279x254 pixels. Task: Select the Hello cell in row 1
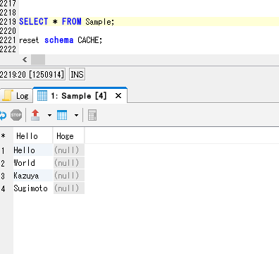click(x=33, y=150)
